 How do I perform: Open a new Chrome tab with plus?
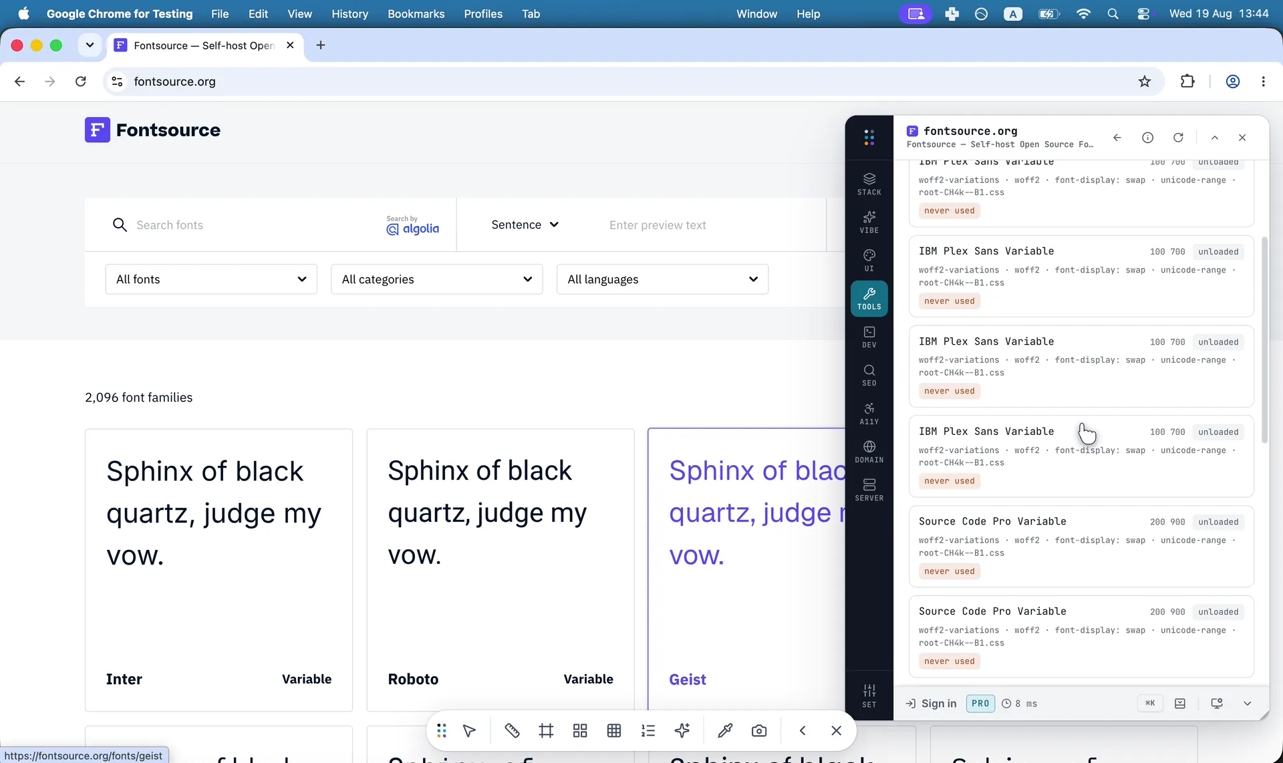(x=321, y=45)
